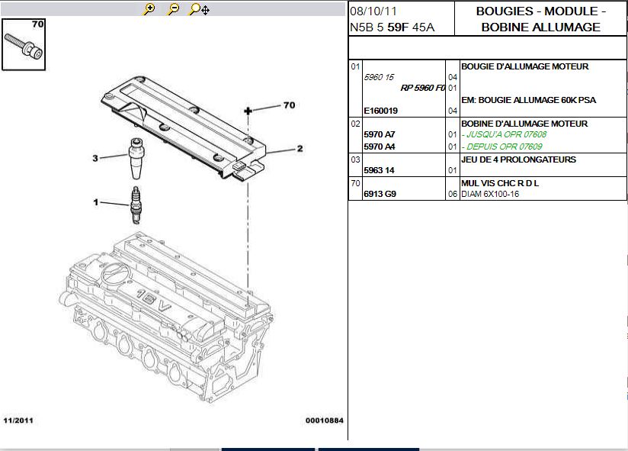Select part number 5970 A7
628x451 pixels.
(379, 134)
